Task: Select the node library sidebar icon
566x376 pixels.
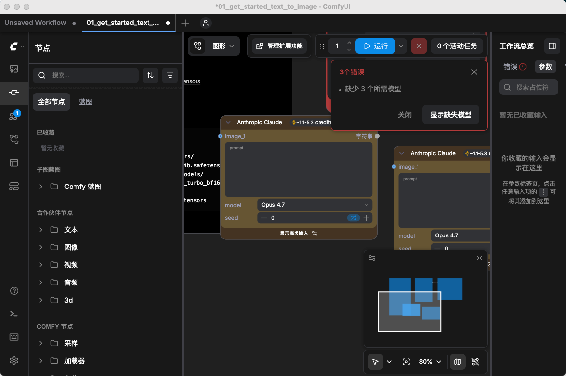Action: point(14,93)
